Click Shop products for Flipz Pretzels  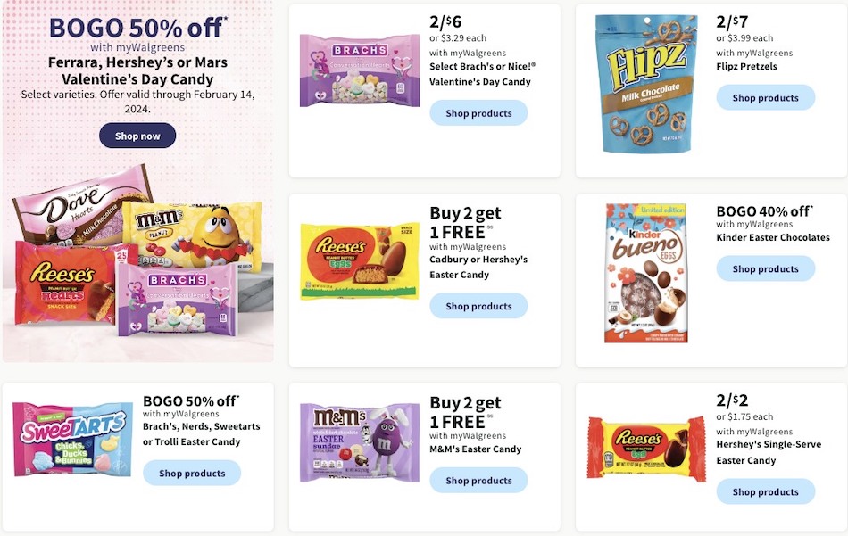(765, 97)
